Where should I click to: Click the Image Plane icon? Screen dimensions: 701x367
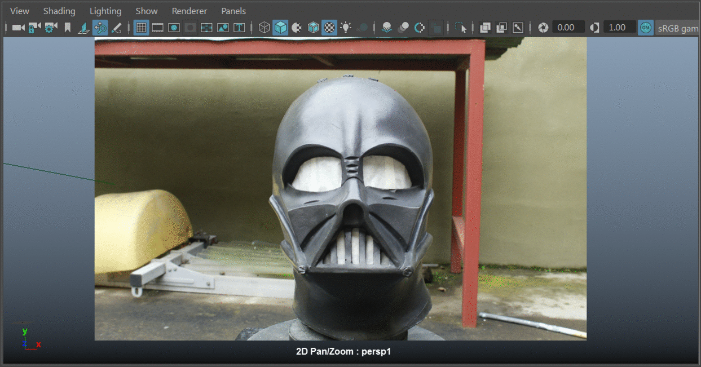[x=84, y=27]
